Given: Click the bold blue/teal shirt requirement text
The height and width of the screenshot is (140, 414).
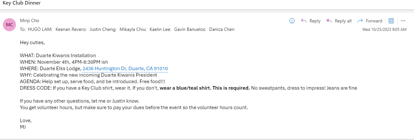Looking at the screenshot, I should point(205,88).
